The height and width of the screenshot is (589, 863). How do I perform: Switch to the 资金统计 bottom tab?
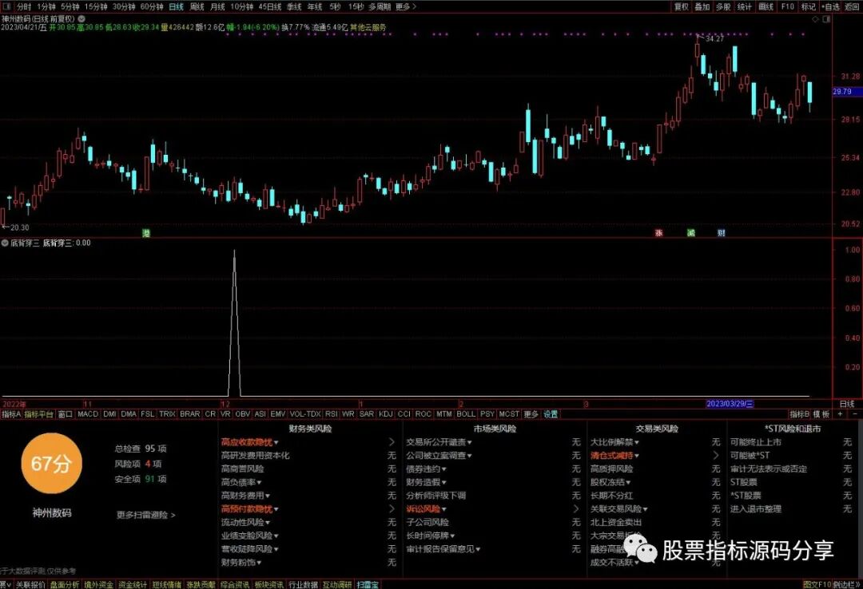click(x=133, y=584)
